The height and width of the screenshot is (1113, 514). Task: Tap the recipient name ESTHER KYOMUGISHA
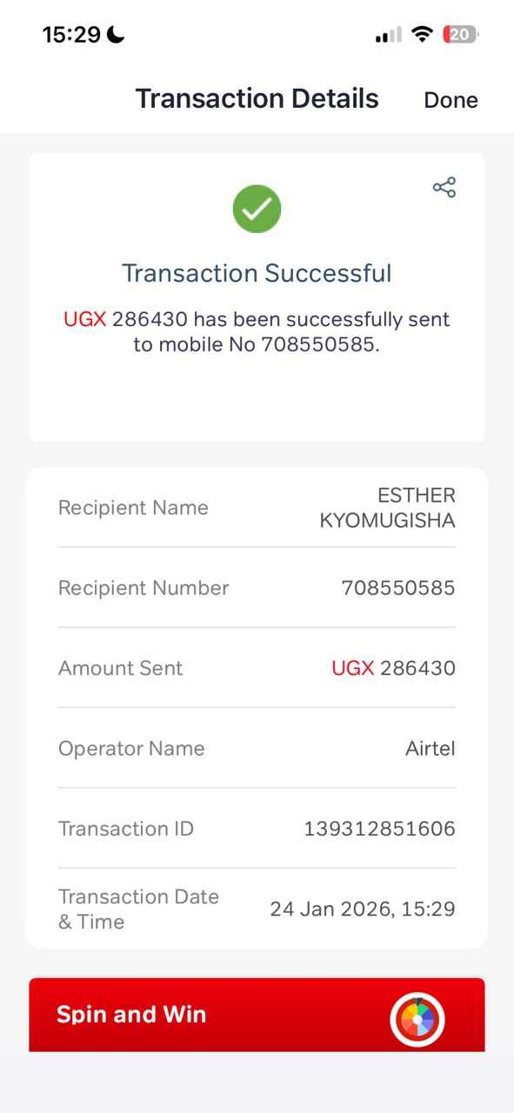point(388,508)
